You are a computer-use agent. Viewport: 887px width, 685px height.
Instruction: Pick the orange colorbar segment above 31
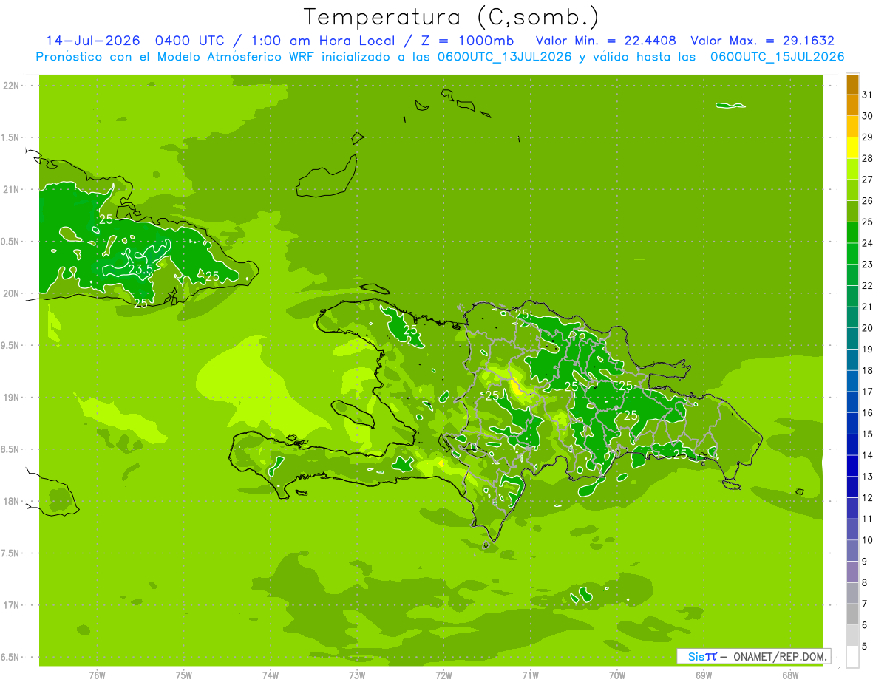[852, 84]
